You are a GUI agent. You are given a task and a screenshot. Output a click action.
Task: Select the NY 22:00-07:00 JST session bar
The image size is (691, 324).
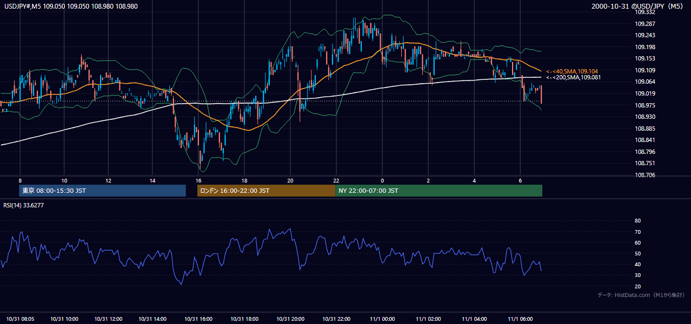click(x=438, y=191)
